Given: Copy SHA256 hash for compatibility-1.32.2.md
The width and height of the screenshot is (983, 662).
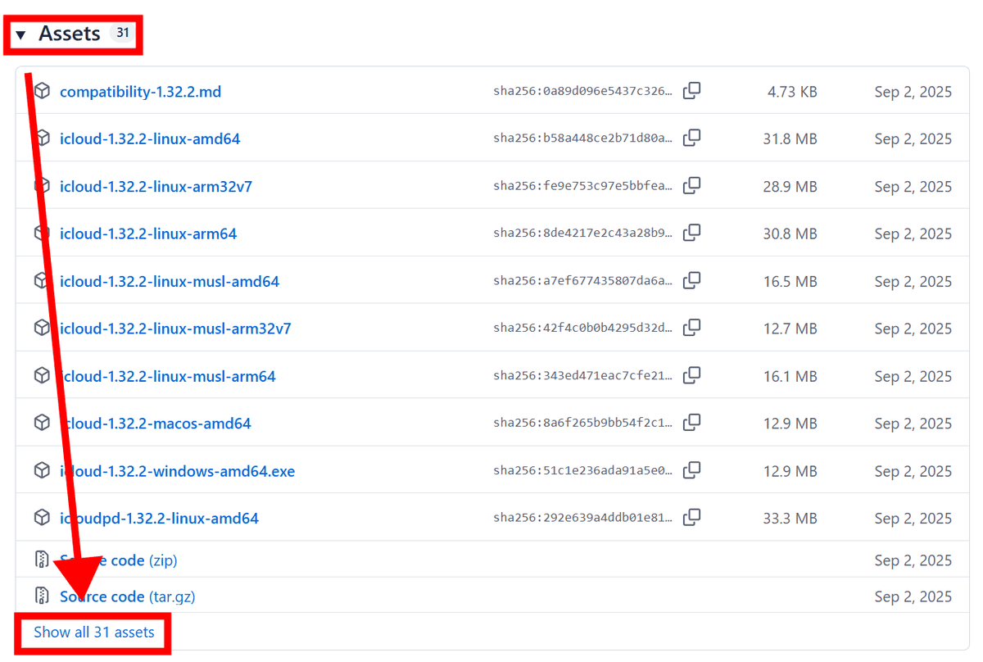Looking at the screenshot, I should (692, 91).
